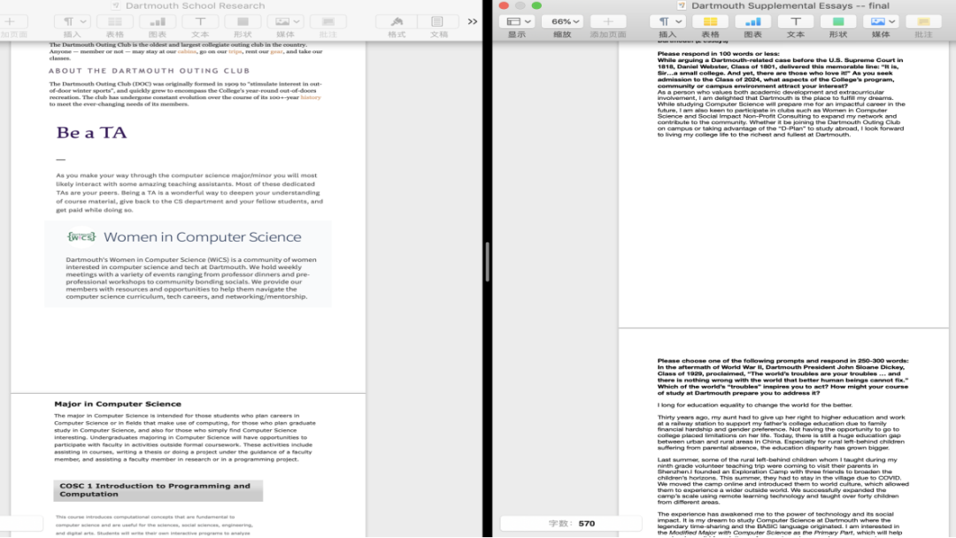Screen dimensions: 956x538
Task: Insert a table in Supplemental Essays document
Action: click(x=710, y=22)
